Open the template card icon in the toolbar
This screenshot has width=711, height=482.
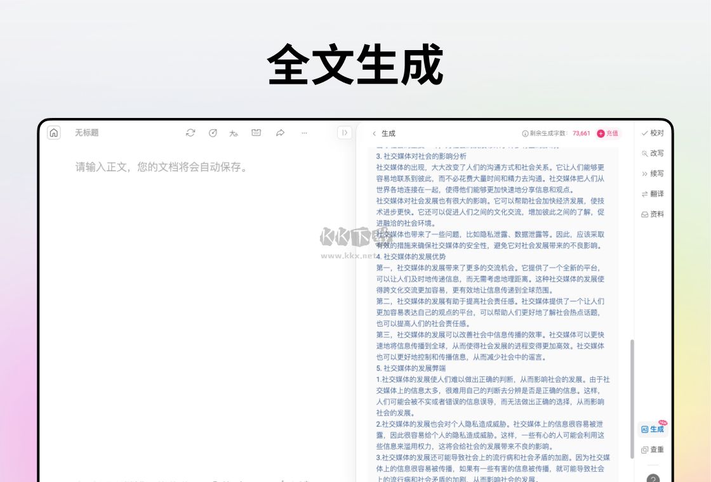click(x=256, y=133)
